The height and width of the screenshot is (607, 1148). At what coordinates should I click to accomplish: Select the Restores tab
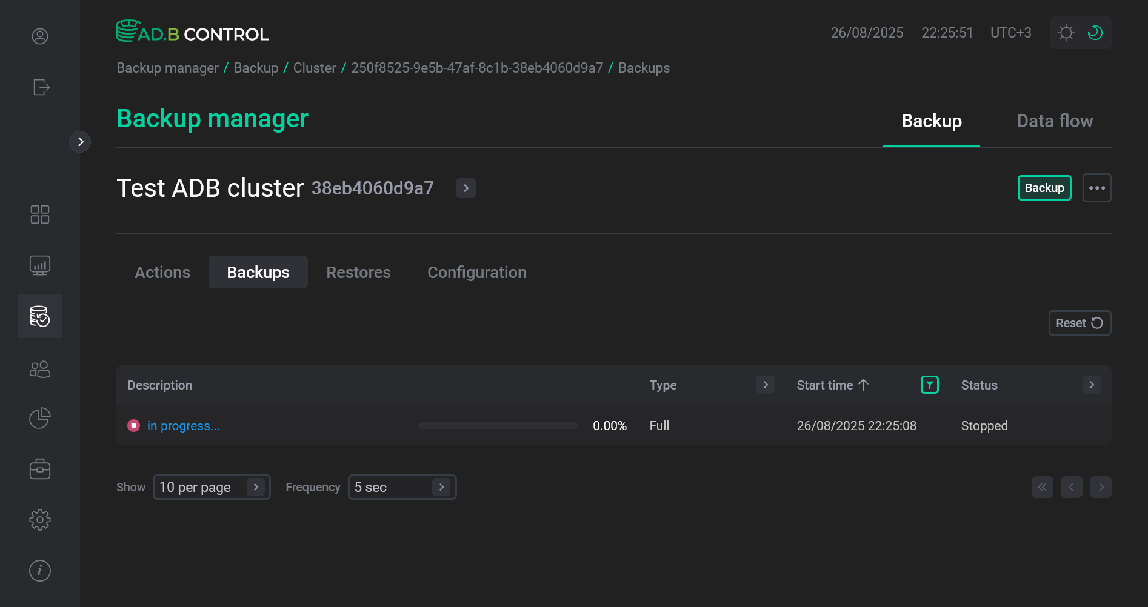(x=358, y=273)
